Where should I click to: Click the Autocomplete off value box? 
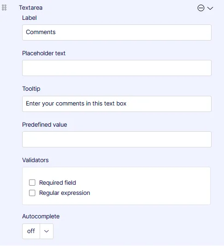[31, 231]
